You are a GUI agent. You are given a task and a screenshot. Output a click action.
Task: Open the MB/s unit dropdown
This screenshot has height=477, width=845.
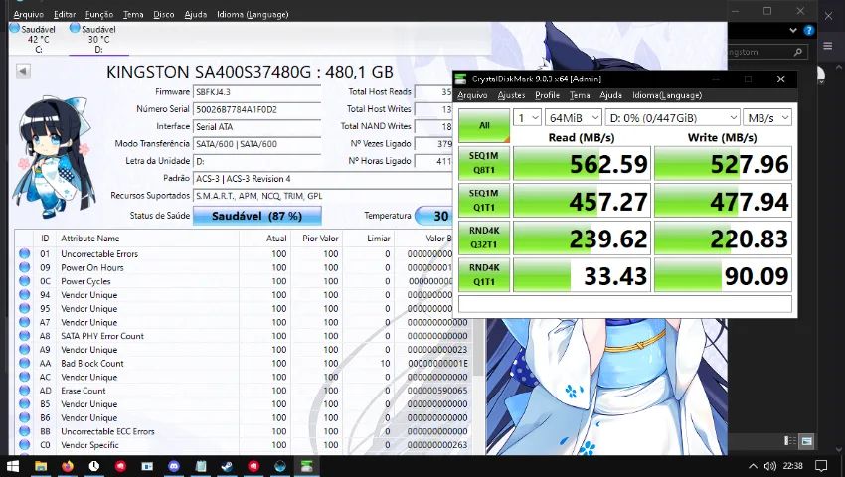pos(767,117)
